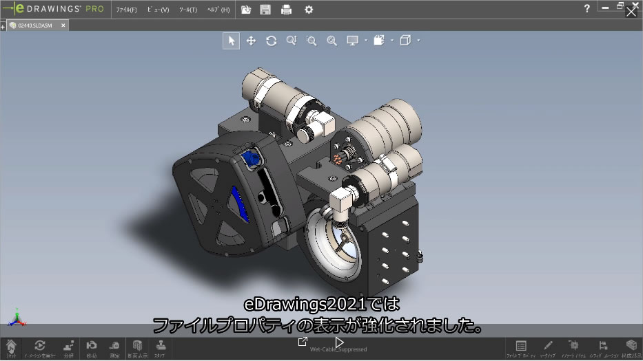Open the File Properties (ファイルプロパティ) pane
Viewport: 643px width, 361px height.
(x=521, y=349)
